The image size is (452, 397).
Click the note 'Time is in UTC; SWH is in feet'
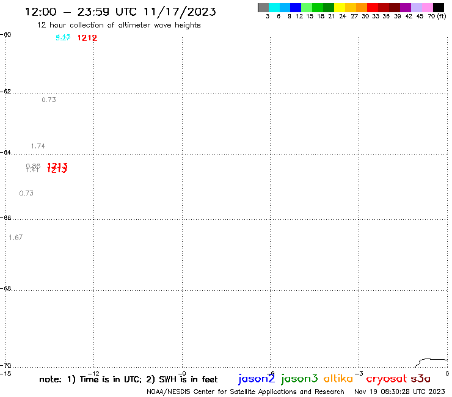tap(128, 379)
